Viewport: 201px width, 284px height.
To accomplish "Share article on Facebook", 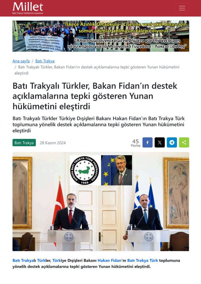I will [147, 142].
